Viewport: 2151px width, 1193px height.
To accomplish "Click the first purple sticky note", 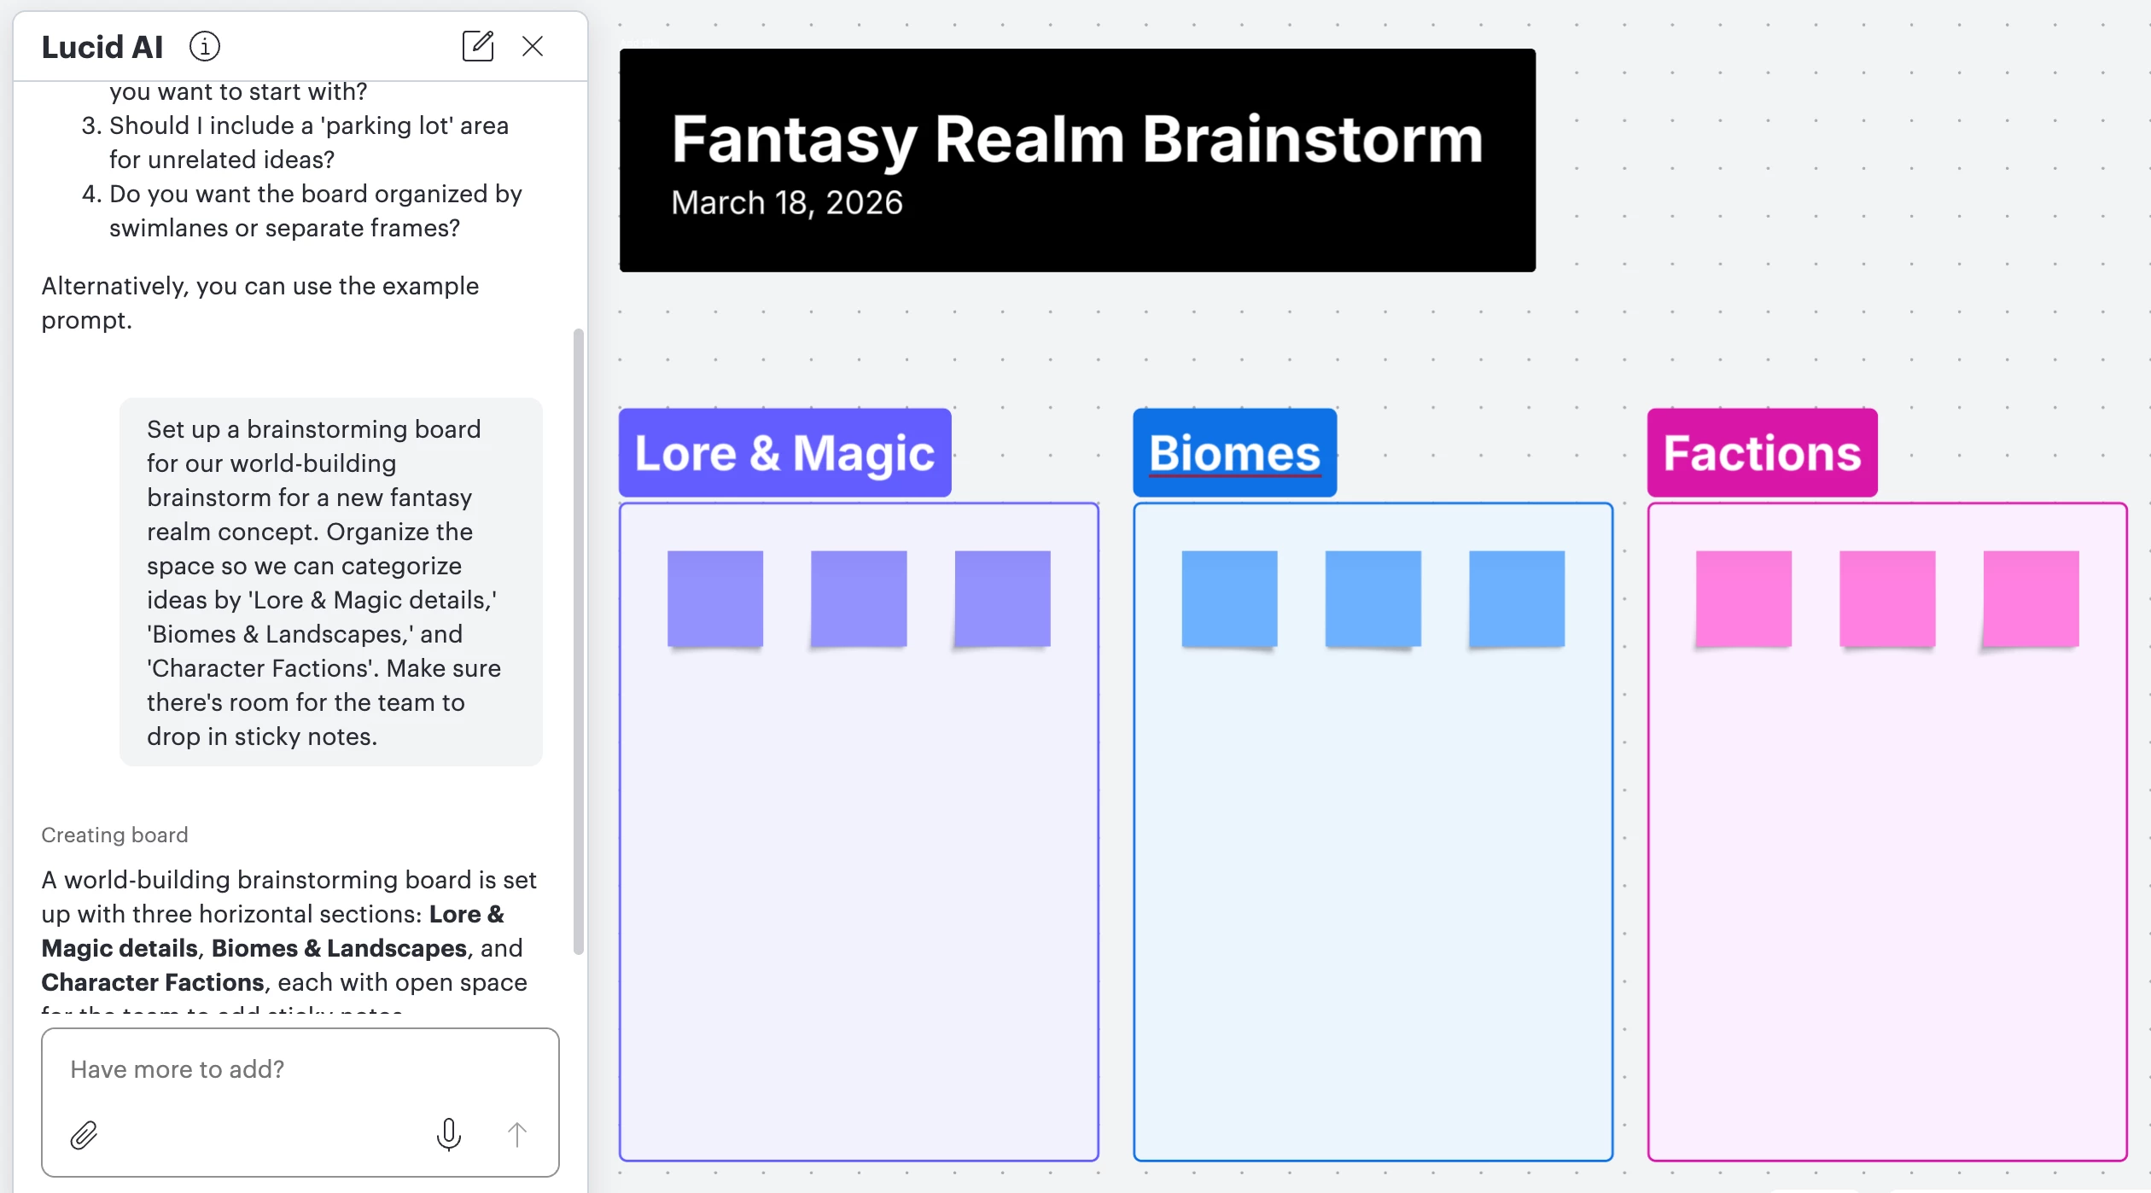I will (x=714, y=598).
